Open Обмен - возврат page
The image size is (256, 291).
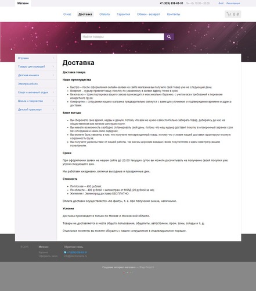[149, 14]
